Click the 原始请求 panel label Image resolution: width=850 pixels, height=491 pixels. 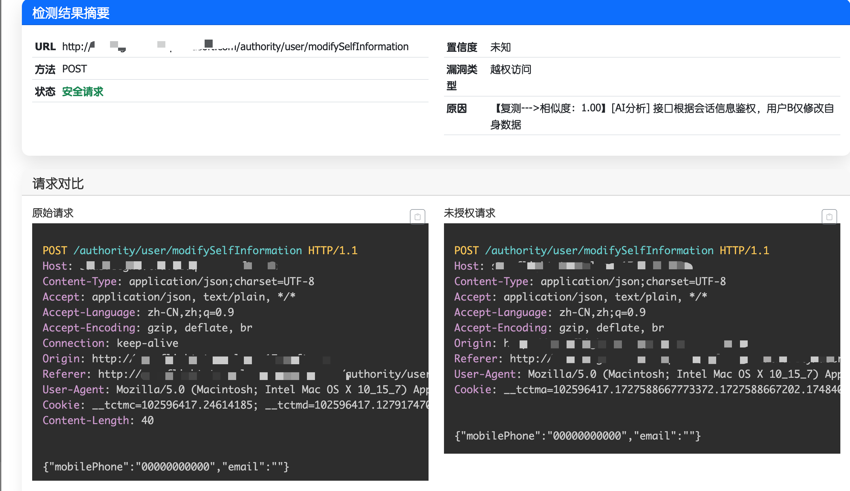coord(53,213)
